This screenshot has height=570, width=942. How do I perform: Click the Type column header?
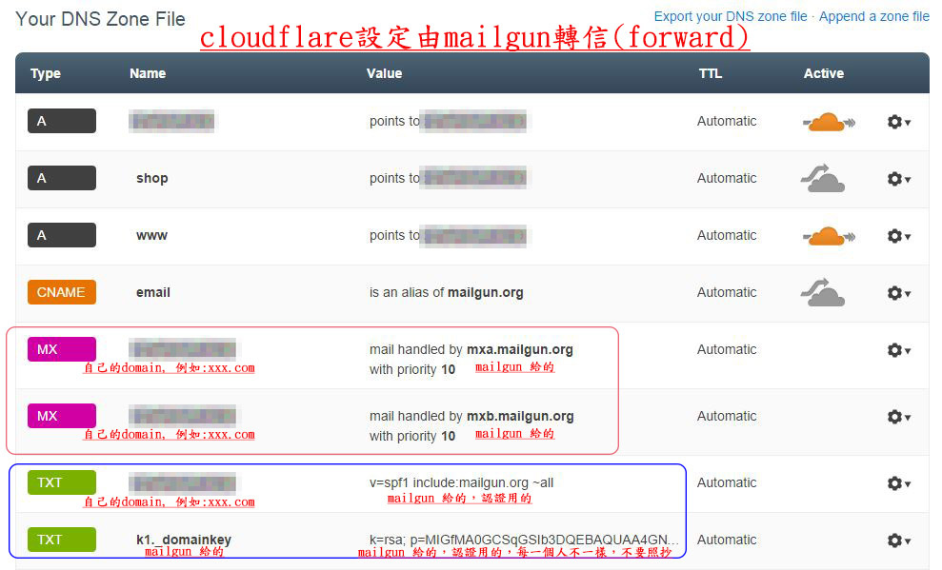[x=46, y=73]
